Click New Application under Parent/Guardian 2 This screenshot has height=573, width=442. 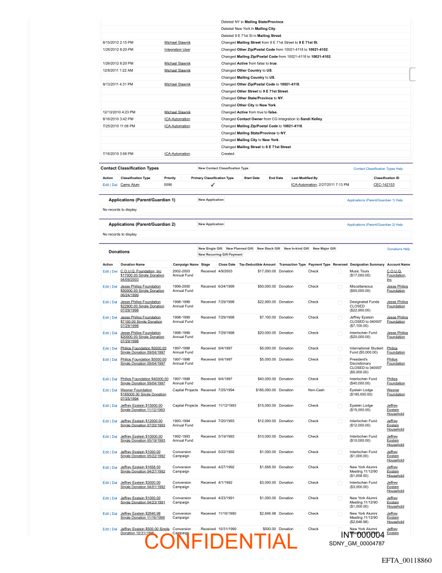pos(211,224)
